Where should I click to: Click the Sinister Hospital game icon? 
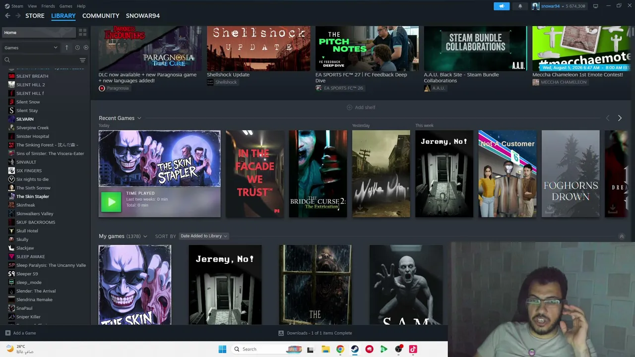(x=11, y=136)
